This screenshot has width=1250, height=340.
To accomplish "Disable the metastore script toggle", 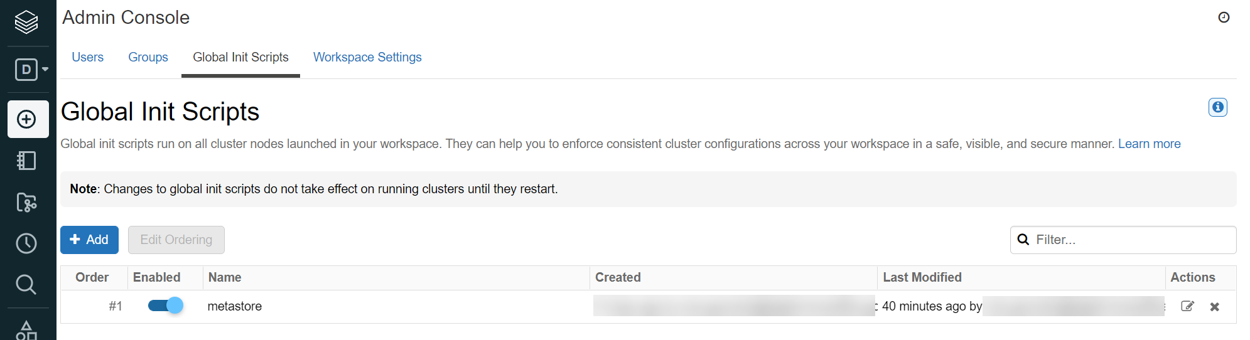I will pyautogui.click(x=165, y=305).
